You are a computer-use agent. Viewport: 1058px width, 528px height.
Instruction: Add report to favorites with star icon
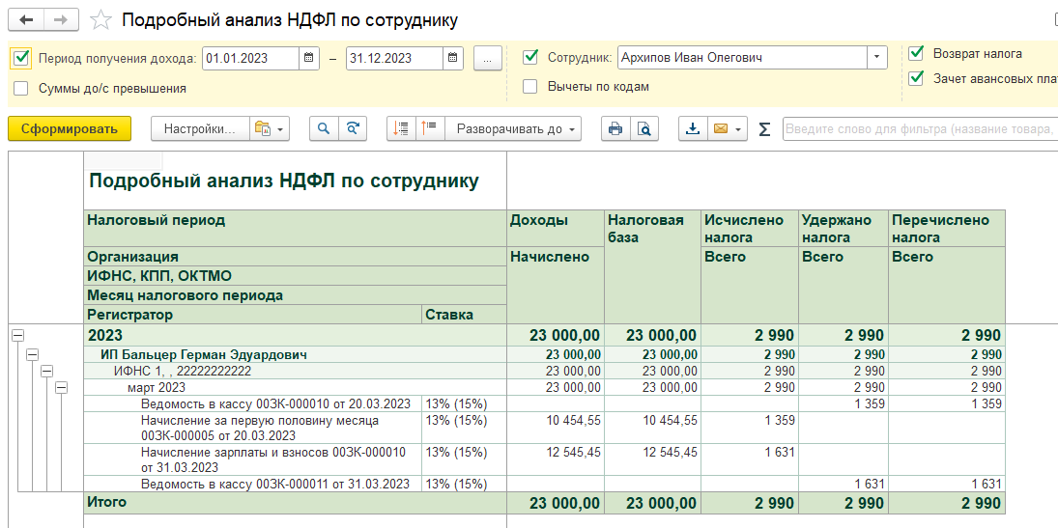point(100,20)
